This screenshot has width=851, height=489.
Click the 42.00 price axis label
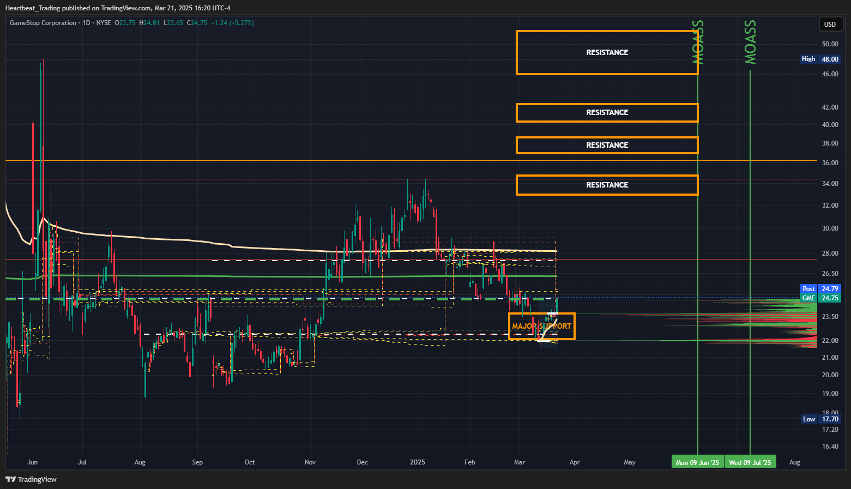(830, 107)
